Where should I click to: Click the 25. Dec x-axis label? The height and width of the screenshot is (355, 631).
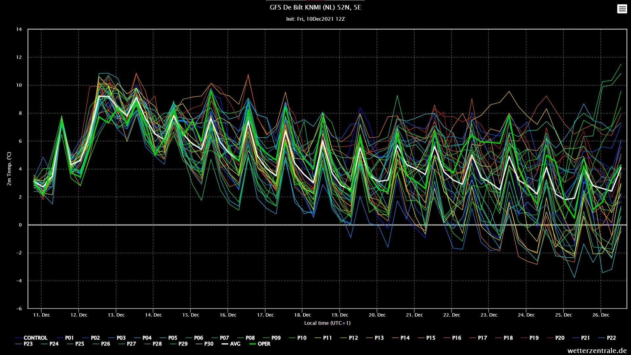click(x=563, y=315)
